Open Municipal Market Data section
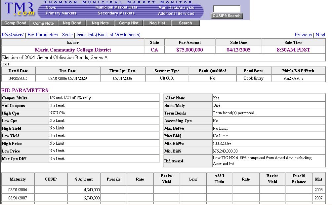 tap(116, 7)
